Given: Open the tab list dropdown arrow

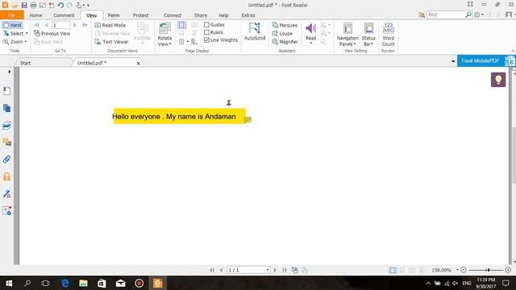Looking at the screenshot, I should tap(453, 61).
